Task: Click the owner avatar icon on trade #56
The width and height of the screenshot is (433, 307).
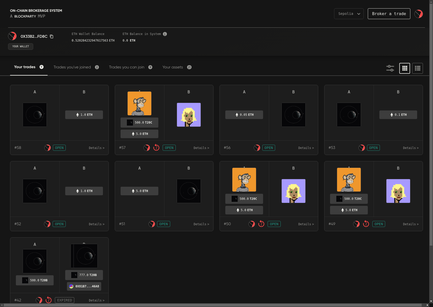Action: point(257,148)
